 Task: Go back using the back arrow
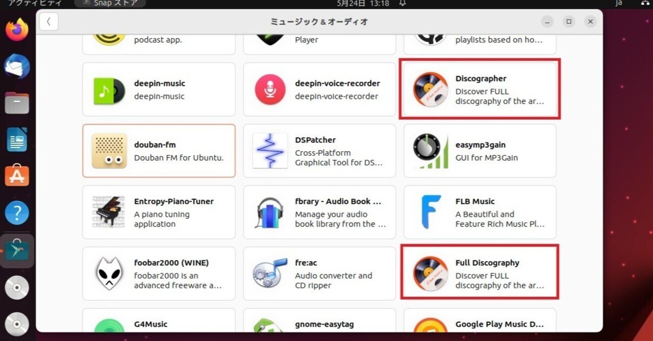48,21
